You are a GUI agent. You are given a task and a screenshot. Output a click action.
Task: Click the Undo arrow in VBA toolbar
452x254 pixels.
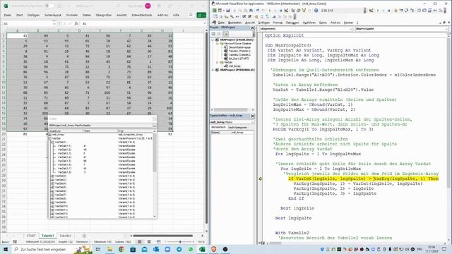coord(258,11)
